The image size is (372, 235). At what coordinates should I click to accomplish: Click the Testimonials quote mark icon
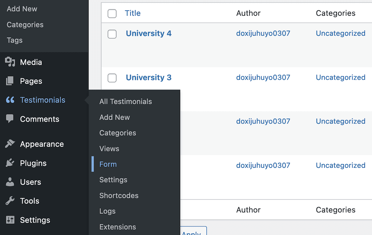[10, 100]
